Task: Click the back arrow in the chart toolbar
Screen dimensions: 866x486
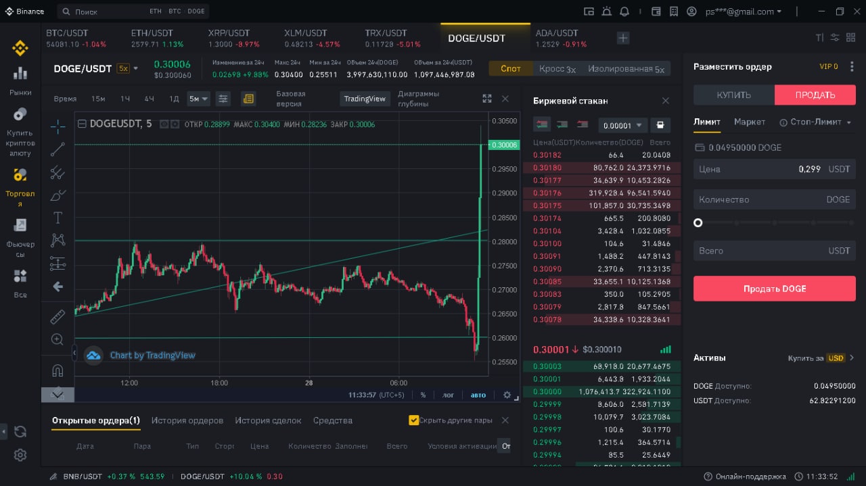Action: click(x=58, y=287)
